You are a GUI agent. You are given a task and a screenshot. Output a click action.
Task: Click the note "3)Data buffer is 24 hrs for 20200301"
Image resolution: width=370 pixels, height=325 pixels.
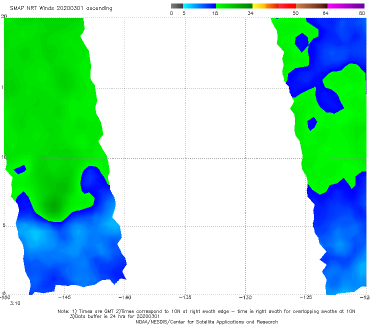[114, 316]
